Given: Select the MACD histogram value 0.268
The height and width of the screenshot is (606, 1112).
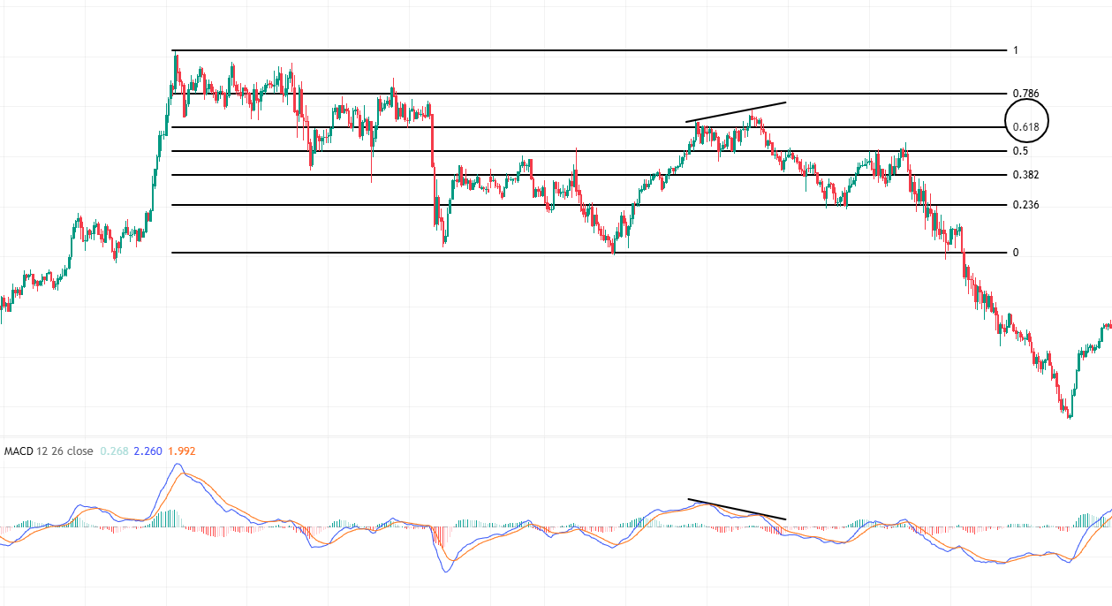Looking at the screenshot, I should coord(113,451).
